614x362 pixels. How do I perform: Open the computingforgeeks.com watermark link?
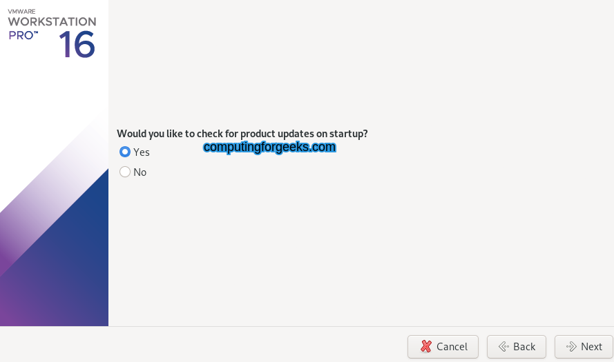[269, 147]
